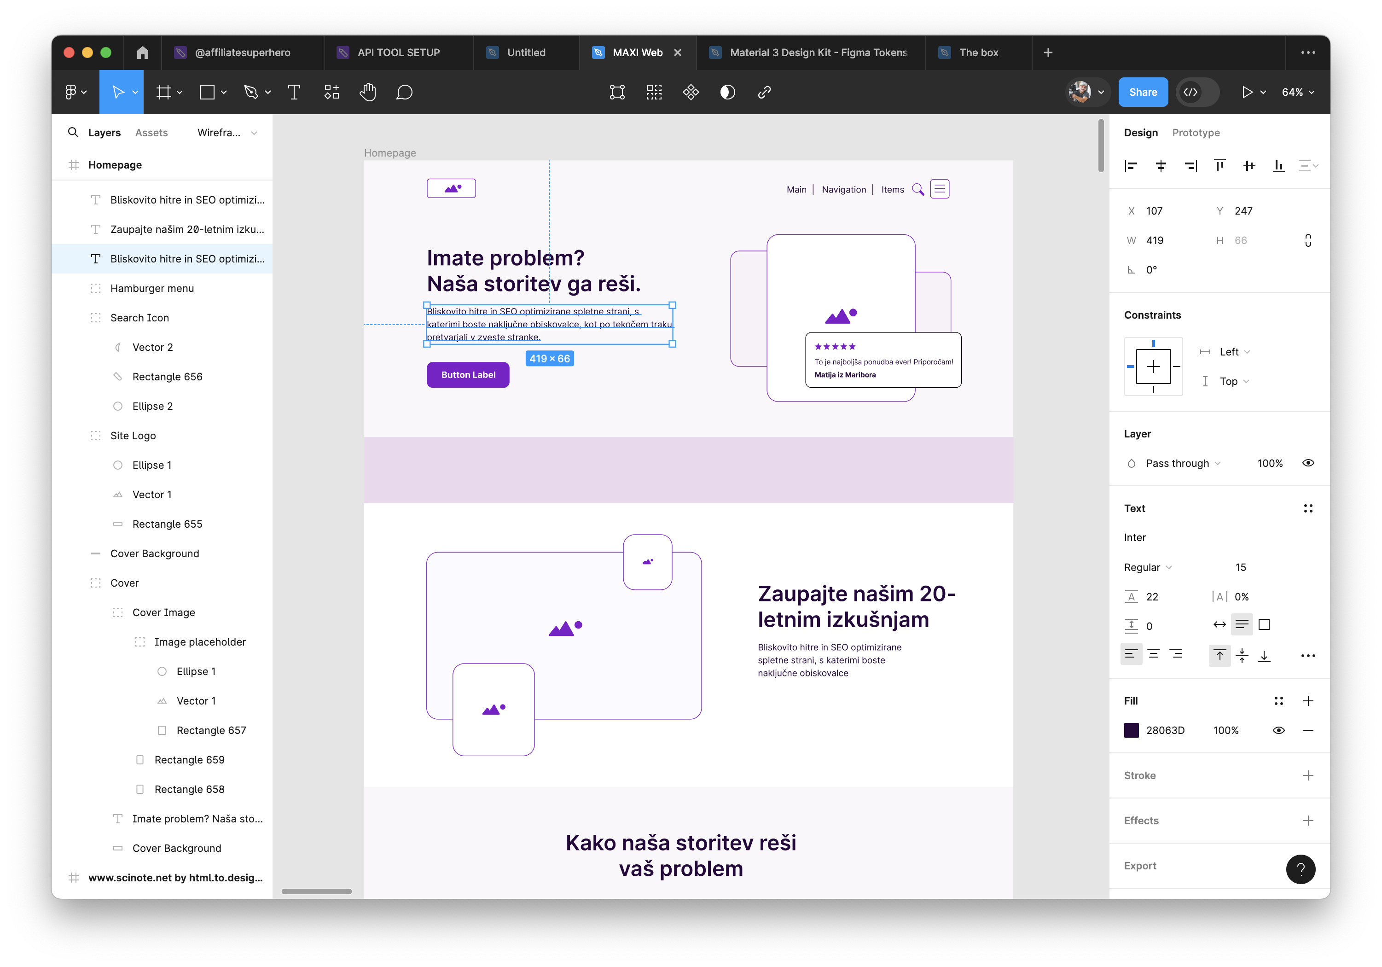Toggle layer visibility eye icon
The width and height of the screenshot is (1382, 967).
click(1307, 463)
